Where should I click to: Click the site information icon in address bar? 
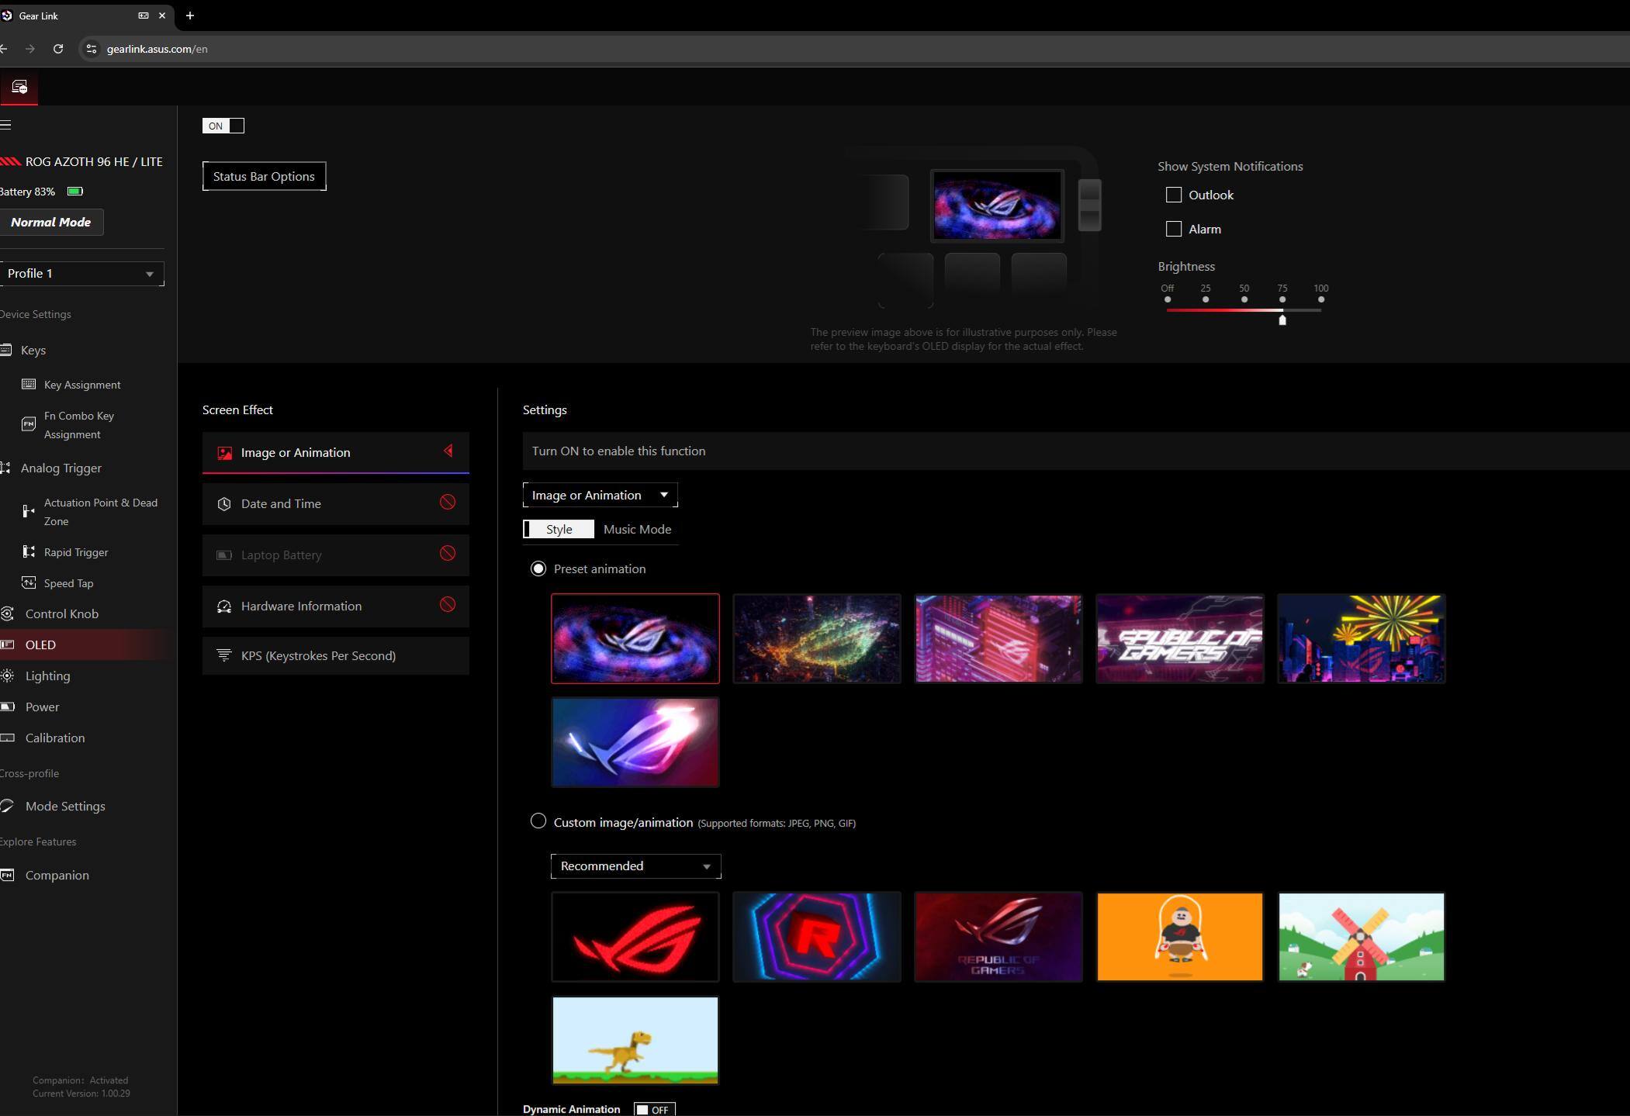[x=92, y=49]
